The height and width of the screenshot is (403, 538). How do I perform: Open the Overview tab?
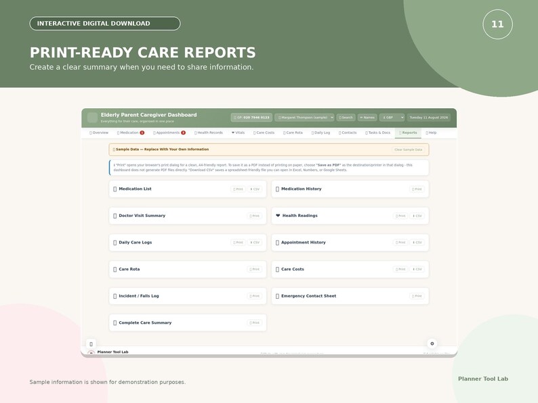(x=99, y=133)
